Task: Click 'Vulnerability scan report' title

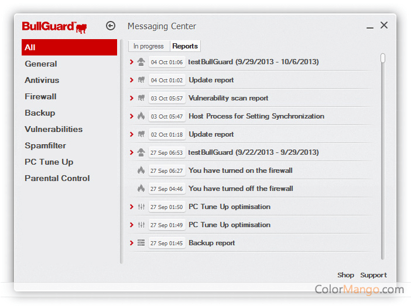Action: click(228, 98)
